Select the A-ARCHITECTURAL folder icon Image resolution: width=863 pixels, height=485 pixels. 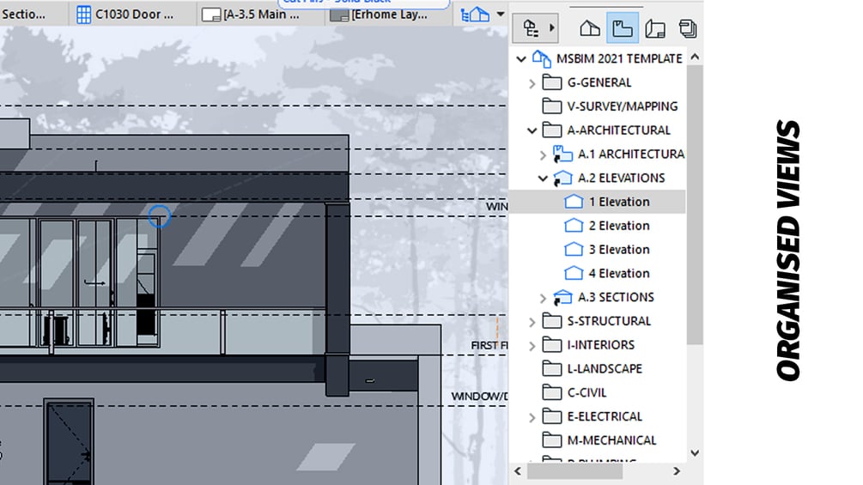coord(552,130)
